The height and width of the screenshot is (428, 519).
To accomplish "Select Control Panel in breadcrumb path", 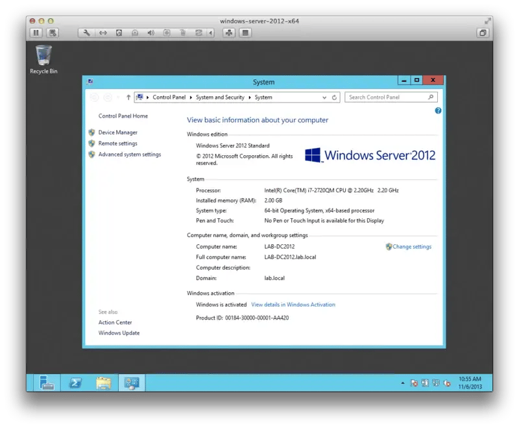I will (x=169, y=97).
